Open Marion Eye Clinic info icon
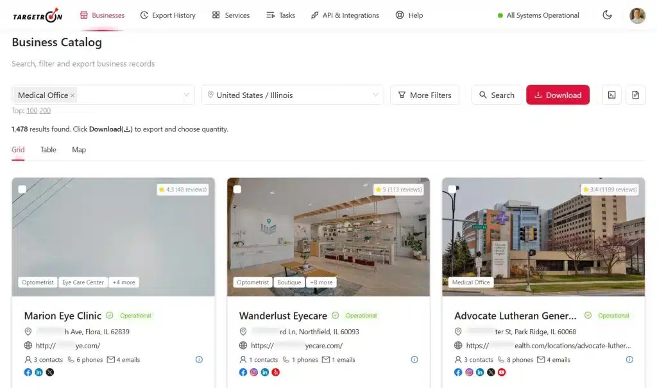657x388 pixels. tap(199, 360)
